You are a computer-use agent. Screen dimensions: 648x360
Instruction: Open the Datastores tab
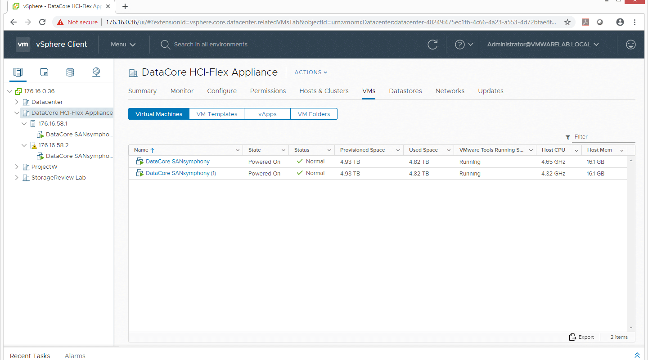click(x=405, y=91)
